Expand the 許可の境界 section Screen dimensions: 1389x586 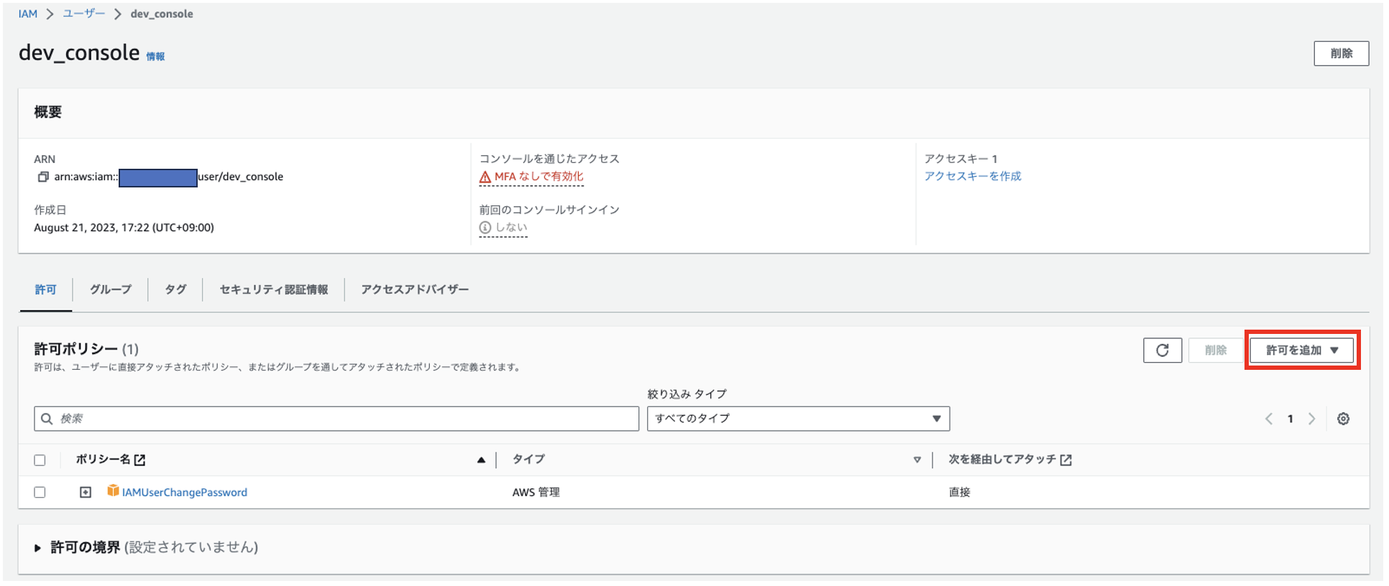click(38, 548)
